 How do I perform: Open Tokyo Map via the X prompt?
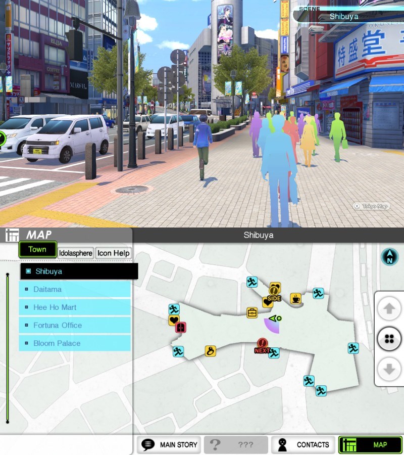pos(371,206)
